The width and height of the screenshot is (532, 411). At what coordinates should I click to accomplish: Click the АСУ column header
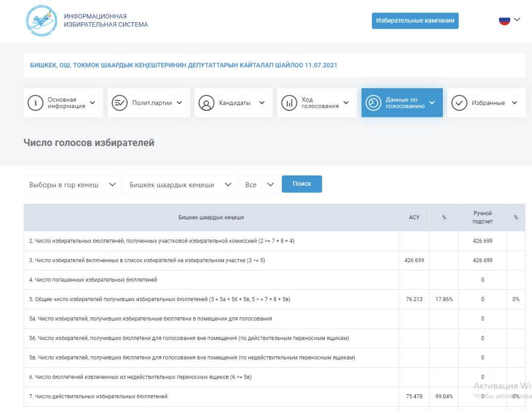[414, 217]
